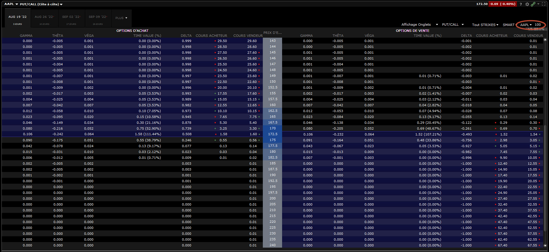Click put bid 1.52 at strike 172.5

[504, 134]
